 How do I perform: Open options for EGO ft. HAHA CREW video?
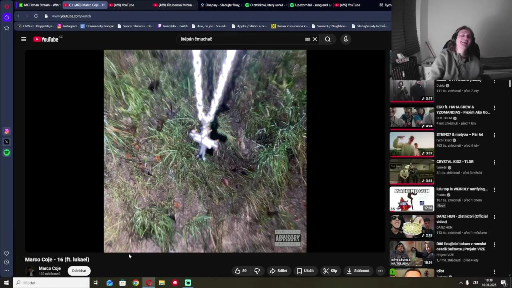click(494, 108)
